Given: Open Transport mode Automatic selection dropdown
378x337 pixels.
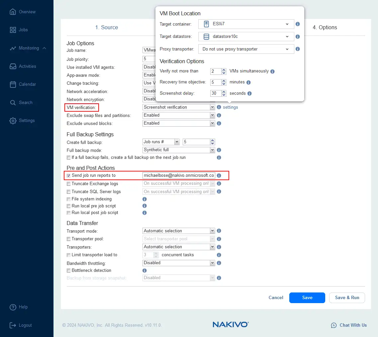Looking at the screenshot, I should coord(179,231).
